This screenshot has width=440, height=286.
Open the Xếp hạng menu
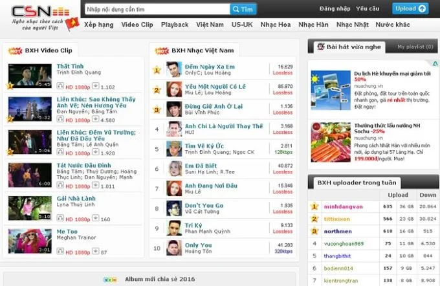coord(99,25)
